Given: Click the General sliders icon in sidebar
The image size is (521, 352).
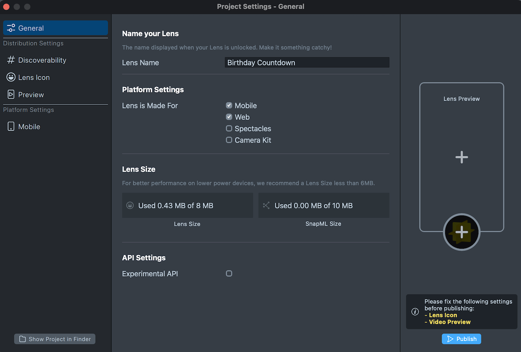Looking at the screenshot, I should pyautogui.click(x=11, y=28).
